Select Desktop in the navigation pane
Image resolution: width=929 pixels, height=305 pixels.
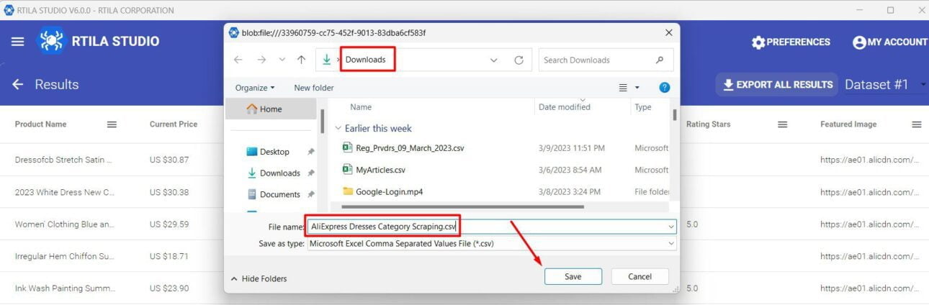coord(274,152)
